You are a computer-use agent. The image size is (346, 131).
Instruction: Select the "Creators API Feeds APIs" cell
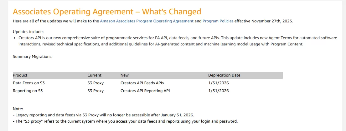point(142,83)
